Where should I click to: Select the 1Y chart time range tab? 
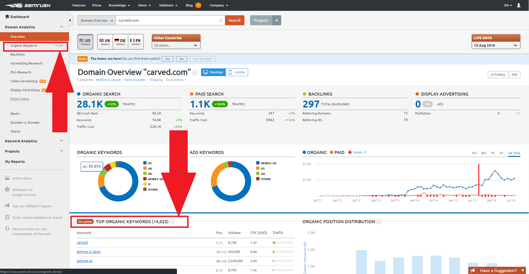[493, 153]
